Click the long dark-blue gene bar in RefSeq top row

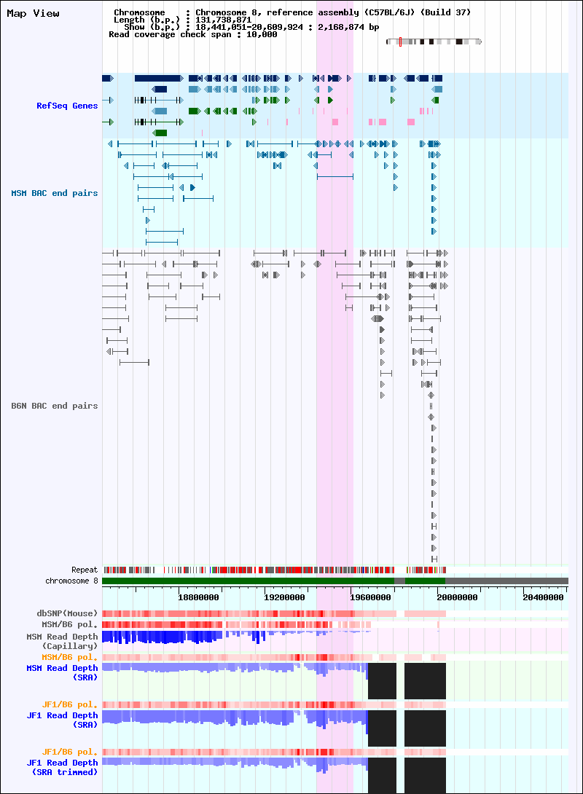tap(158, 78)
